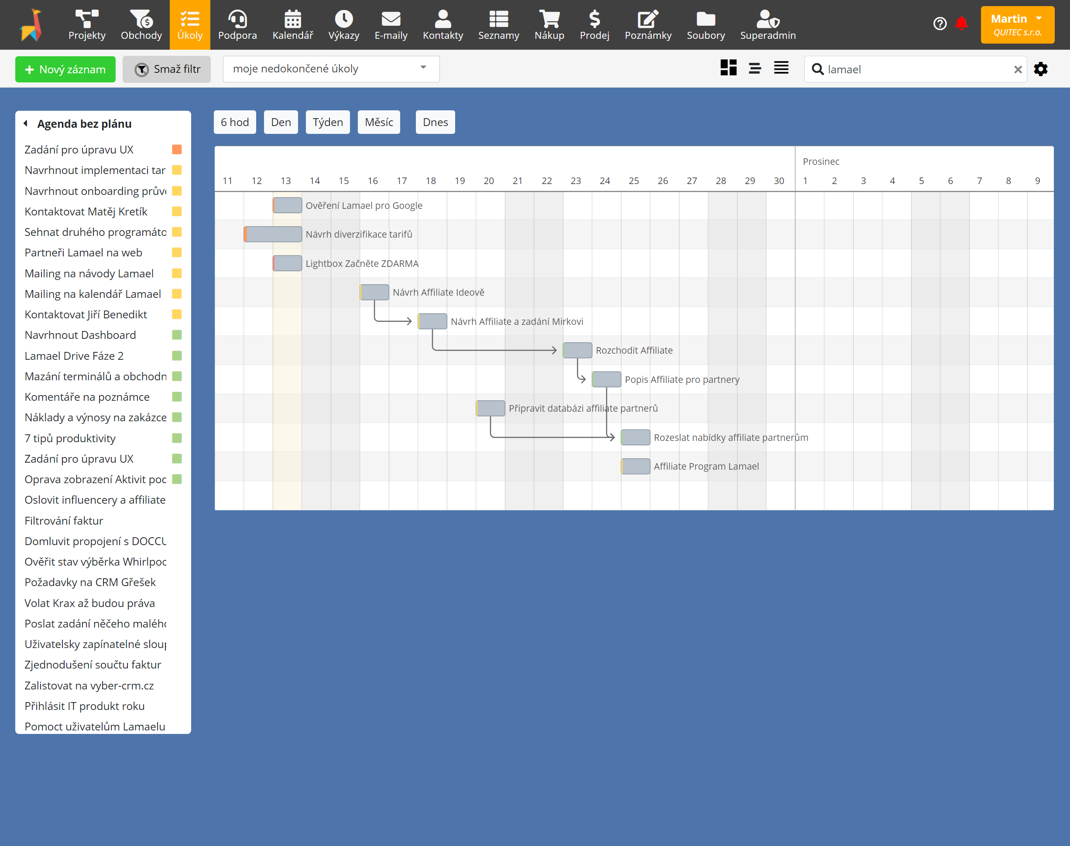The image size is (1070, 846).
Task: Switch to the grid tile view icon
Action: click(x=728, y=68)
